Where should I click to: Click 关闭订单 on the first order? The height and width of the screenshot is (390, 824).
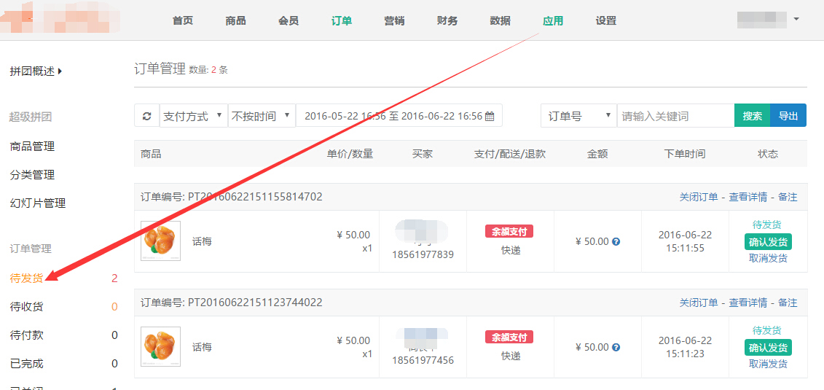tap(698, 197)
